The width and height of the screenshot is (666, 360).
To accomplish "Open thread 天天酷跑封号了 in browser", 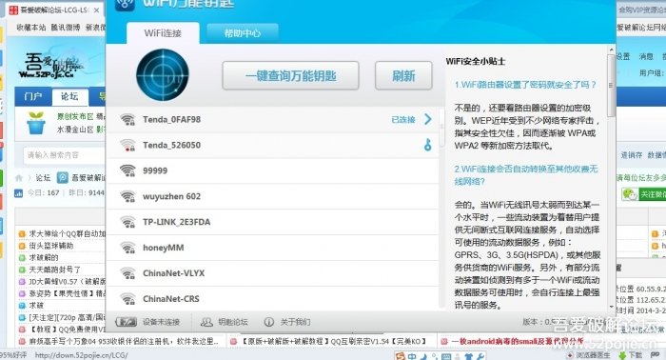I will pyautogui.click(x=54, y=270).
